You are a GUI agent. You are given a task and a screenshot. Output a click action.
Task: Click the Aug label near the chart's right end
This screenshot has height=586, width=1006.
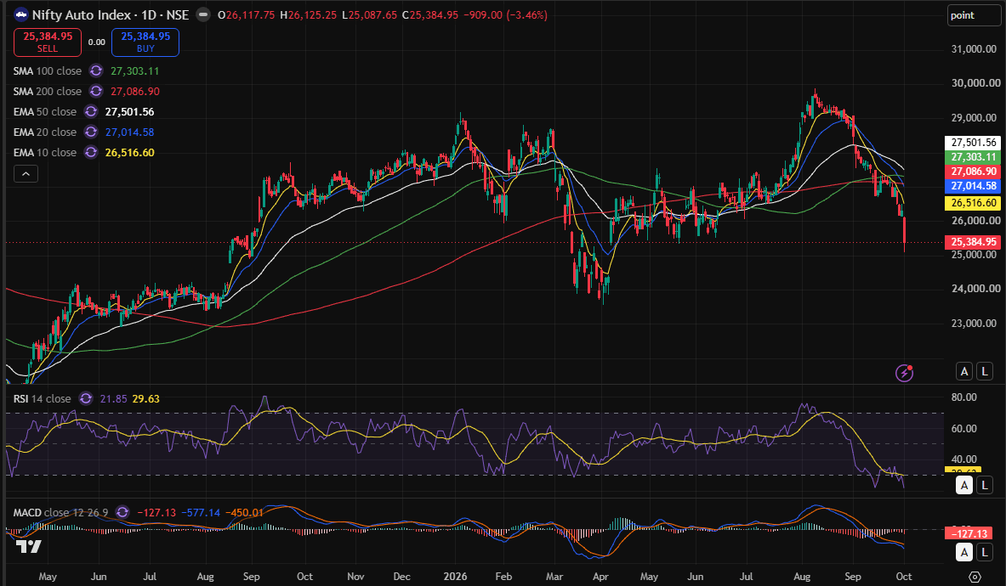[802, 577]
